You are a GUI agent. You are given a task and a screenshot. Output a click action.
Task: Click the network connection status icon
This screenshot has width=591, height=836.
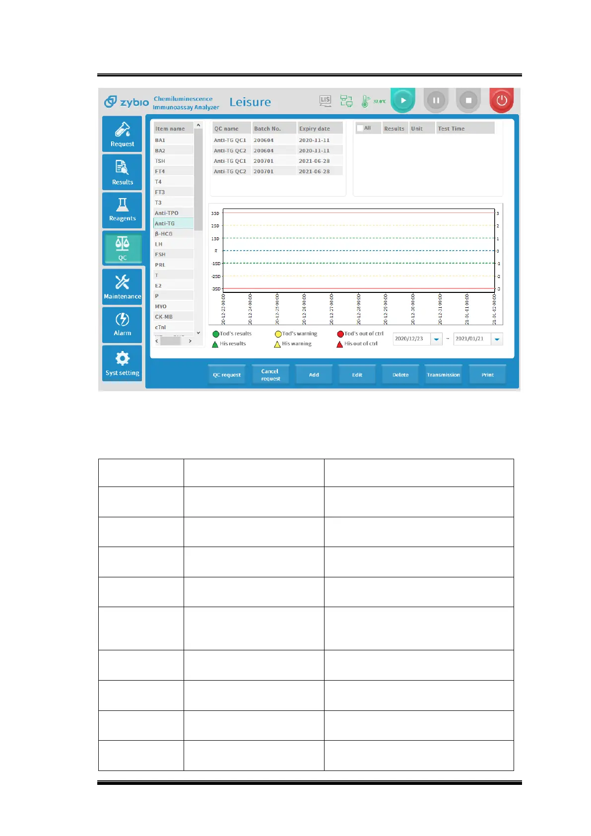pos(346,101)
